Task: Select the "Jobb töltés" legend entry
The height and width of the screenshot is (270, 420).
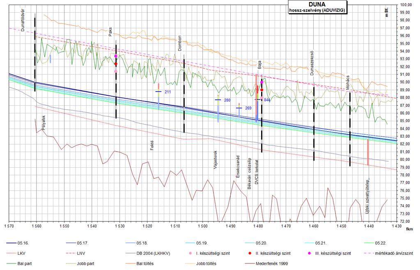Action: (x=201, y=263)
